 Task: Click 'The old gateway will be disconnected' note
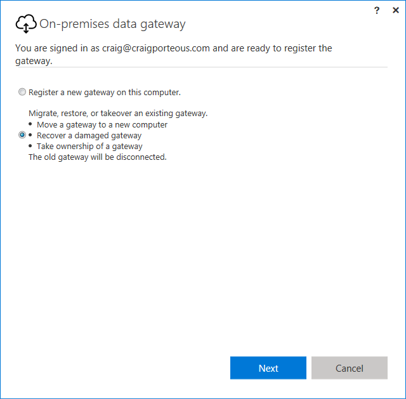point(98,157)
